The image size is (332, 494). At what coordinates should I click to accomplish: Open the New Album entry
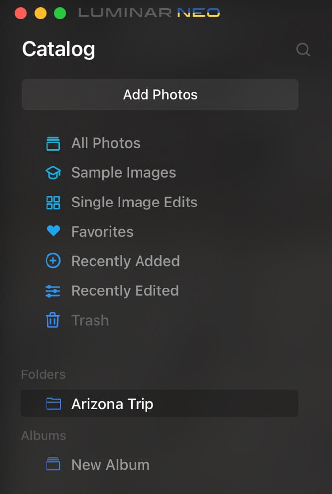(x=110, y=465)
